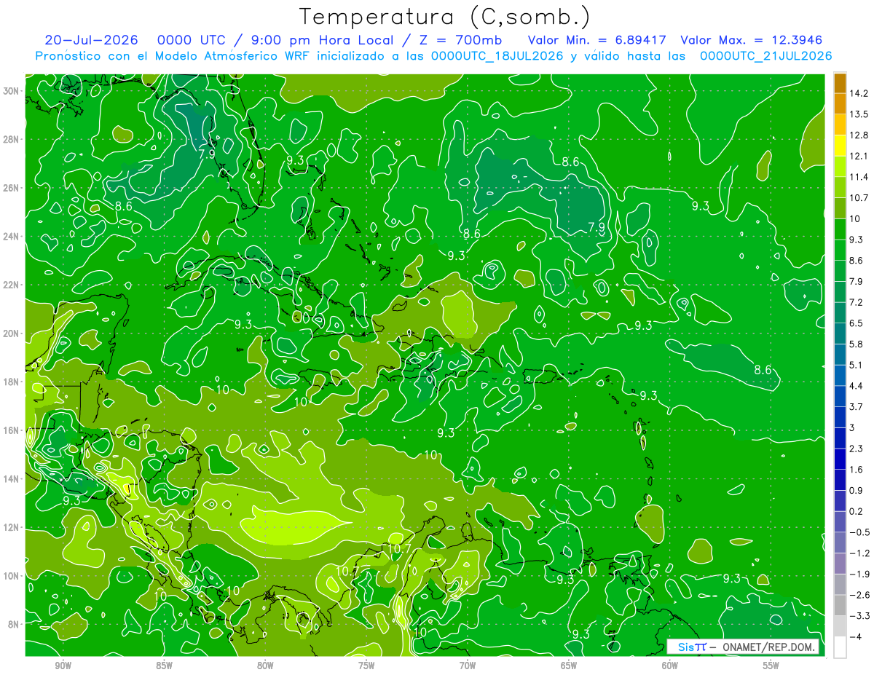Click the 13.5 label on the color scale

pos(858,114)
